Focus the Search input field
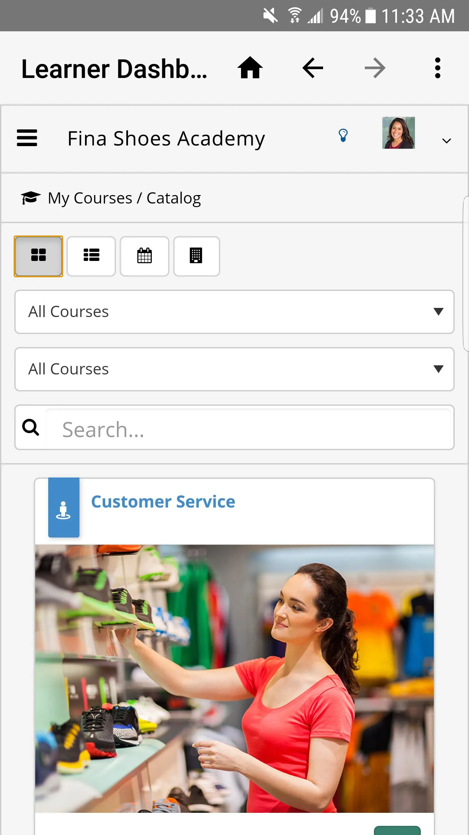Screen dimensions: 469x835 coord(248,429)
